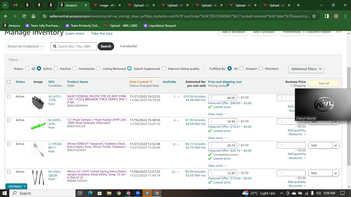This screenshot has height=197, width=351.
Task: Select the Incomplete status filter
Action: (75, 68)
